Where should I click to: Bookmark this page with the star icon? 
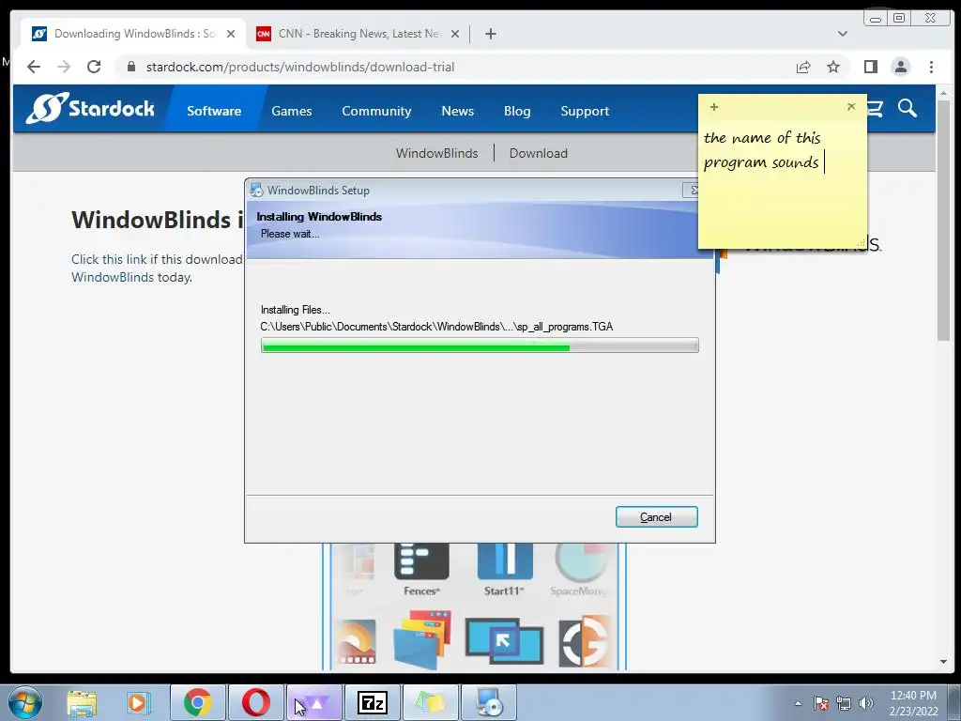pos(833,67)
